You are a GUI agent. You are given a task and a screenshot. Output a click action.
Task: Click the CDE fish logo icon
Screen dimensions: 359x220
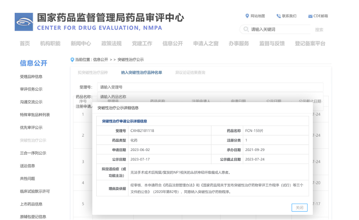click(24, 22)
